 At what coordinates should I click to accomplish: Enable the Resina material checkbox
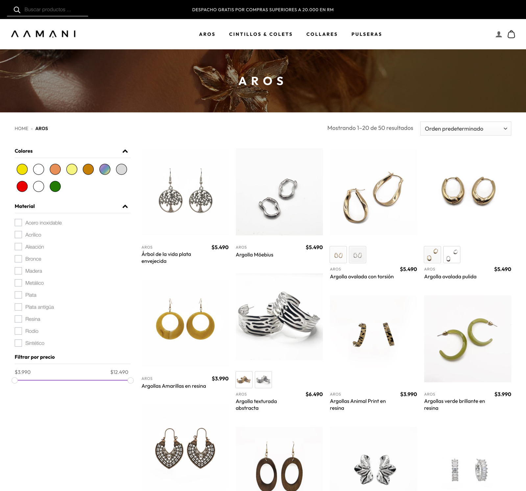click(18, 319)
